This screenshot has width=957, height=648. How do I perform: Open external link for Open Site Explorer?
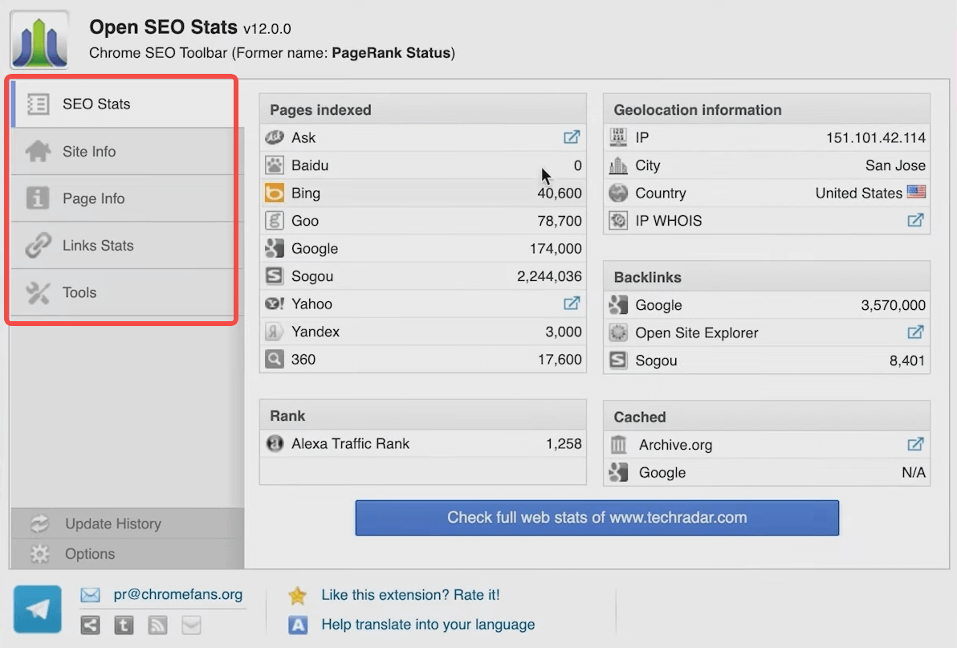point(915,332)
